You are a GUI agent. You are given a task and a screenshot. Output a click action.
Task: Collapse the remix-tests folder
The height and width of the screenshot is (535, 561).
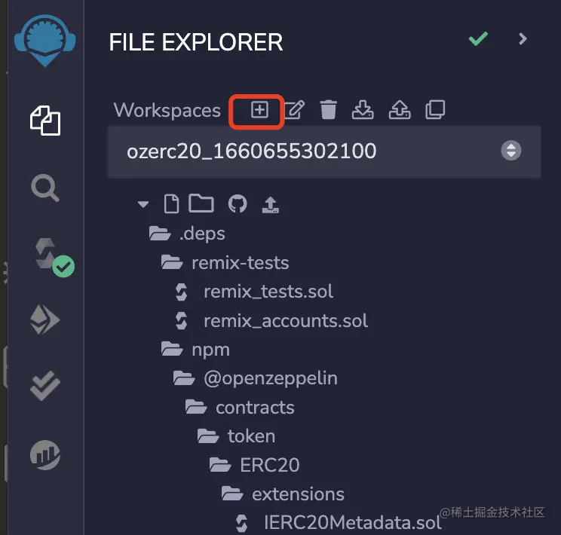tap(225, 263)
